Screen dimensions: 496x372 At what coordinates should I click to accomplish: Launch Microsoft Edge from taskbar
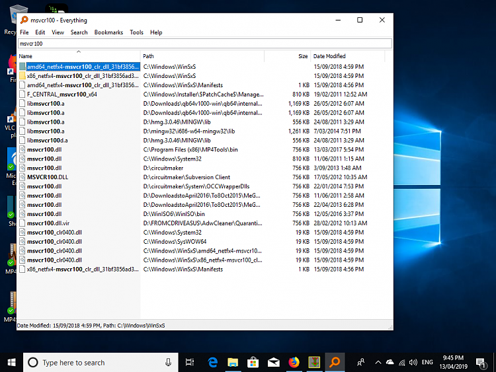point(212,363)
